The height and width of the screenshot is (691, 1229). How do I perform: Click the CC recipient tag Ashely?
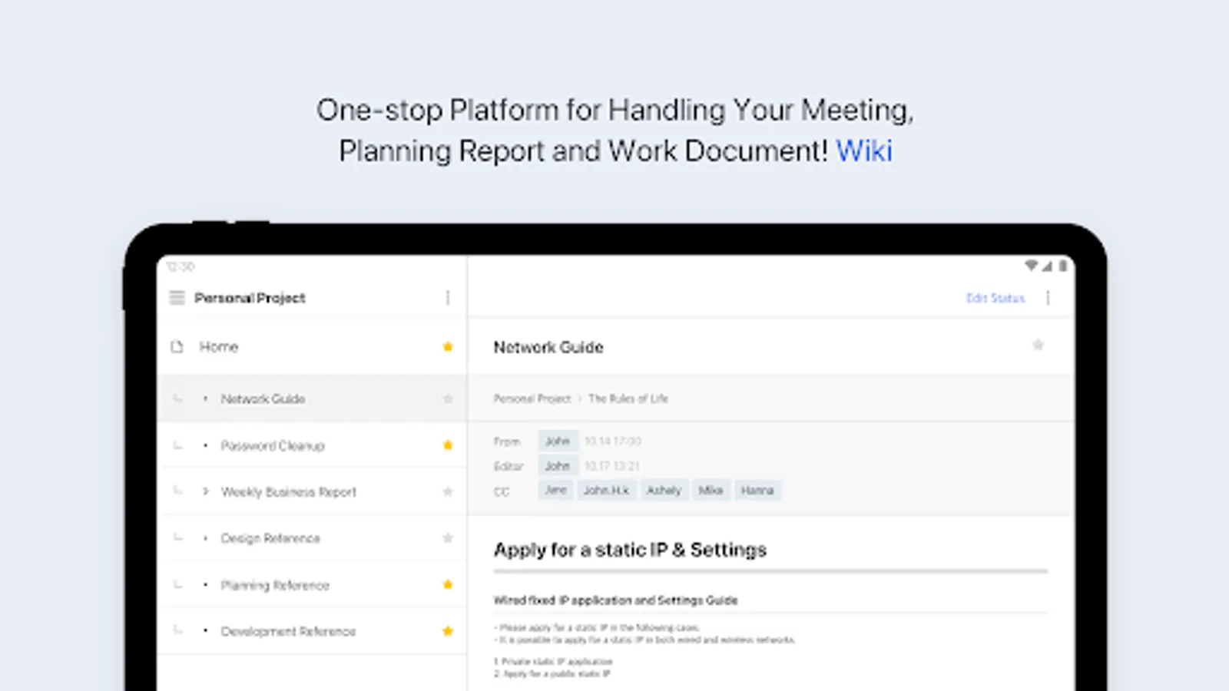pos(664,490)
